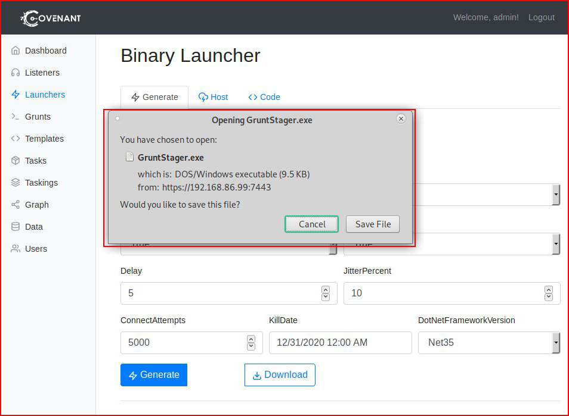
Task: Click the Covenant logo in the header
Action: (x=51, y=18)
